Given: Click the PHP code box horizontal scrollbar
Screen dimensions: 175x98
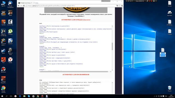Looking at the screenshot, I should 74,72.
